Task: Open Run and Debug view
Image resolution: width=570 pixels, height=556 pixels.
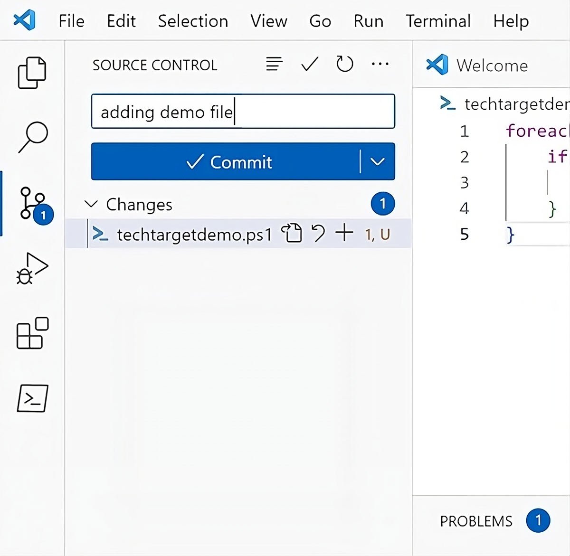Action: click(32, 269)
